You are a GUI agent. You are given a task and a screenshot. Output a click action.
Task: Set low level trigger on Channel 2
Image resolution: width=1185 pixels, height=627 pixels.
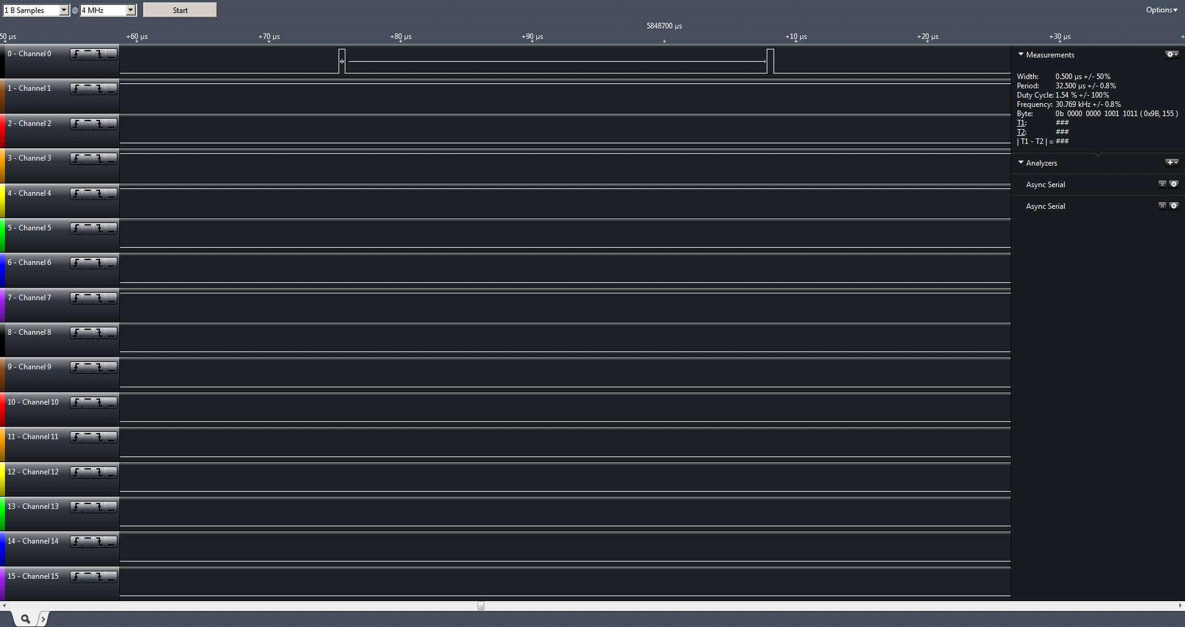(x=111, y=124)
